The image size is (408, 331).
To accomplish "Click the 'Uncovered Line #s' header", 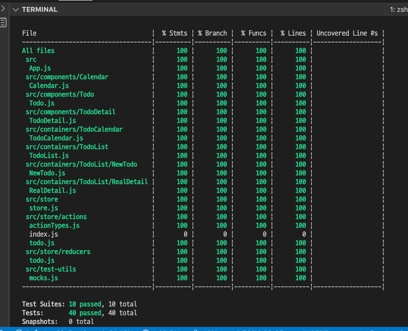I will point(347,33).
